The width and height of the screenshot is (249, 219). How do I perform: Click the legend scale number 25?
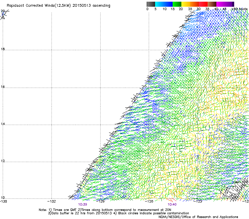[190, 9]
